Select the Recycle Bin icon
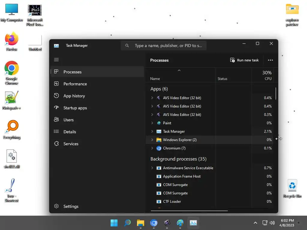This screenshot has width=307, height=230. tap(292, 189)
